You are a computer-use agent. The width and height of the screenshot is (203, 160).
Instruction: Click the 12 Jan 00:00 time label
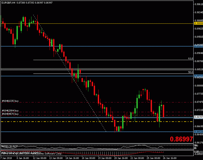point(40,158)
